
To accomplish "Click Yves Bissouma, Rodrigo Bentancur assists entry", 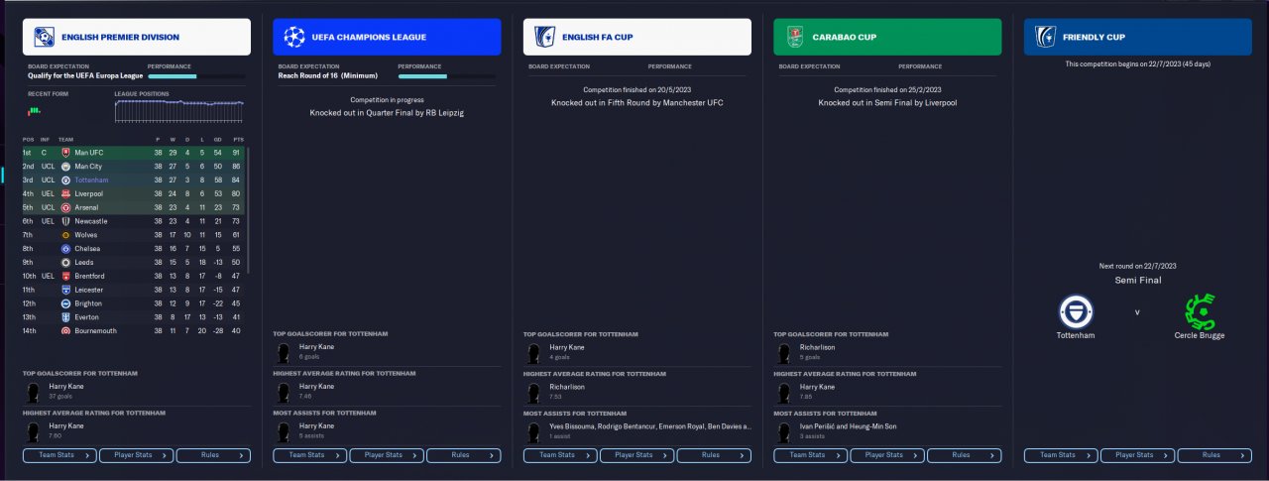I will click(650, 424).
